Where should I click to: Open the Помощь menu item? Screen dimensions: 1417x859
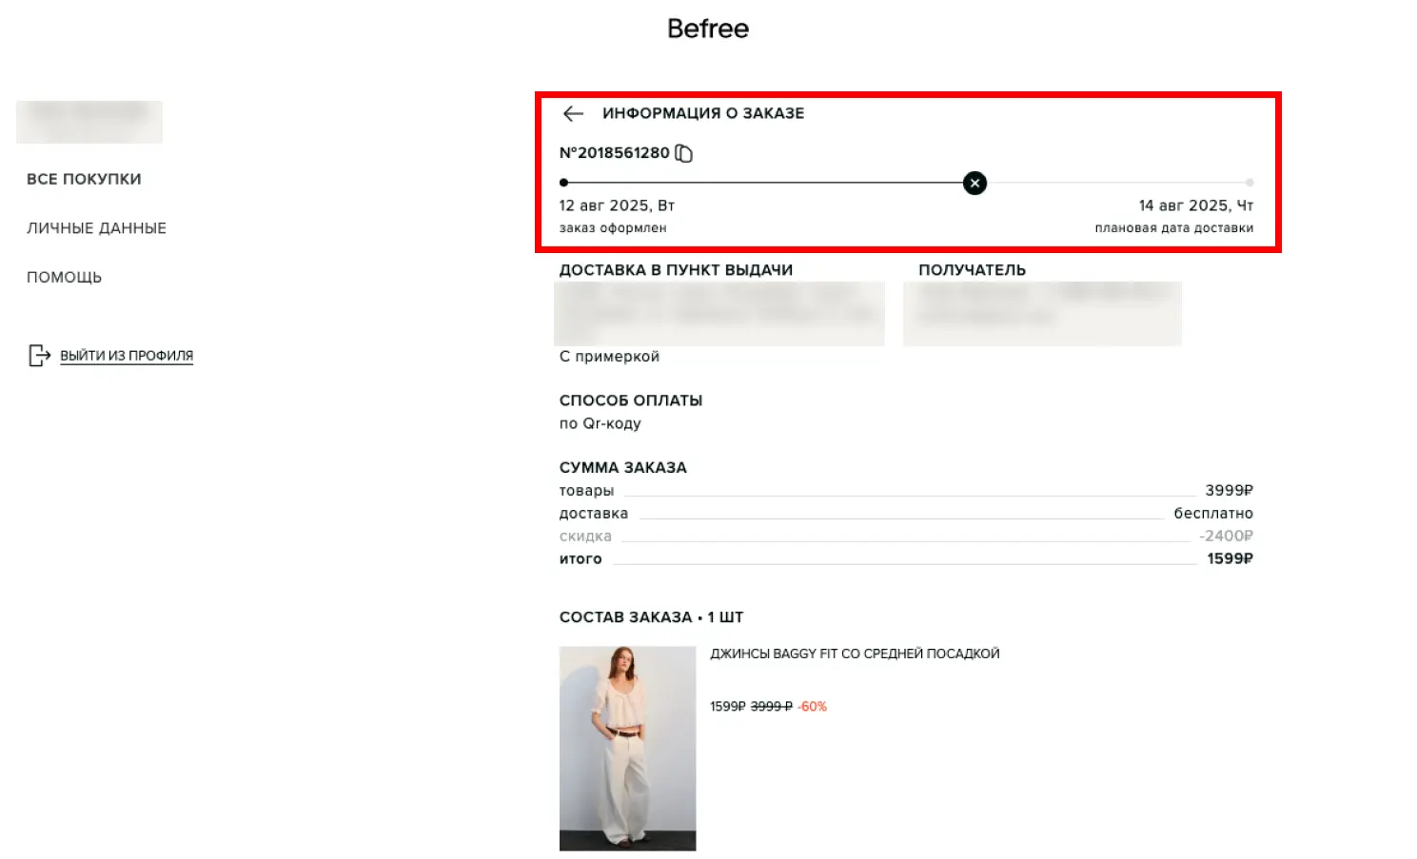pos(64,278)
